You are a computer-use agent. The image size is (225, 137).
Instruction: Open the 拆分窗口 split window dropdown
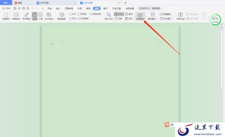[166, 19]
